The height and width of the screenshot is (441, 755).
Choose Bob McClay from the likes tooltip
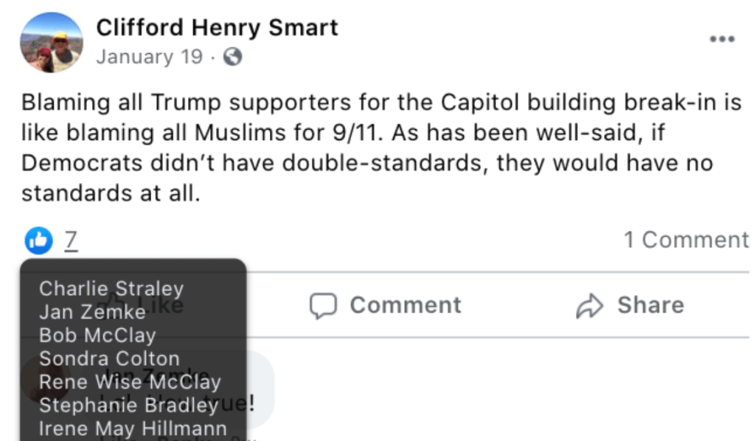pyautogui.click(x=97, y=336)
